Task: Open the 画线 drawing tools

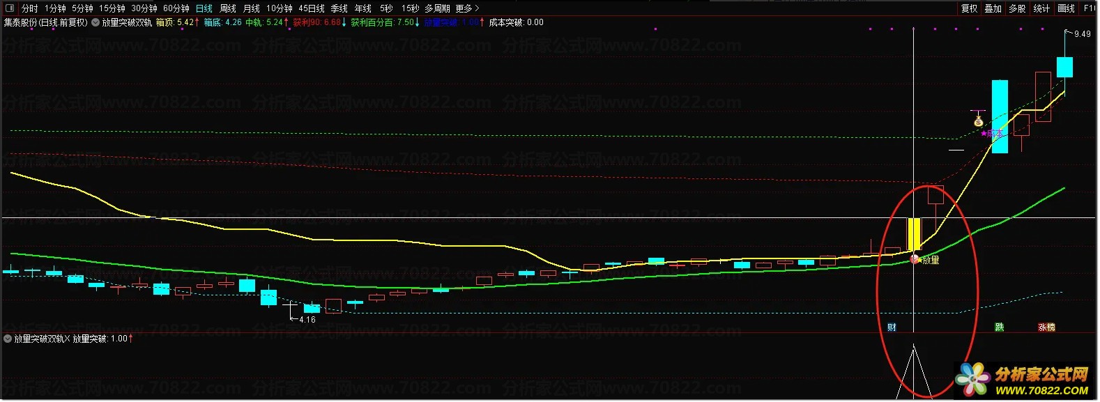Action: (x=1066, y=8)
